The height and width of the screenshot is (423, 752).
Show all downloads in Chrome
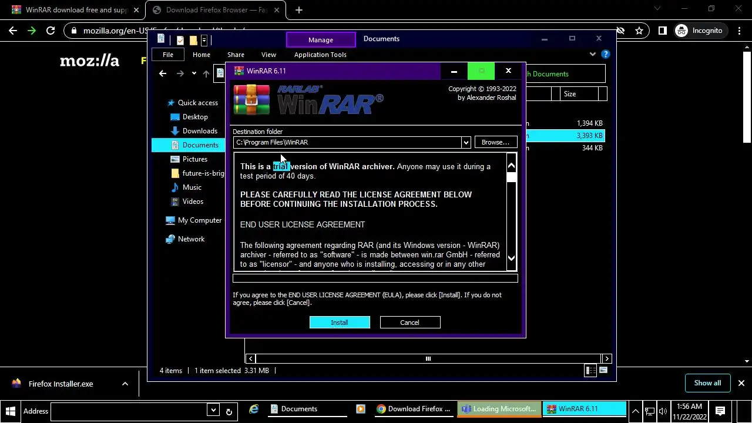tap(707, 383)
